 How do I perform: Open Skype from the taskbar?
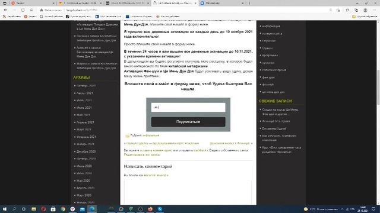click(160, 209)
